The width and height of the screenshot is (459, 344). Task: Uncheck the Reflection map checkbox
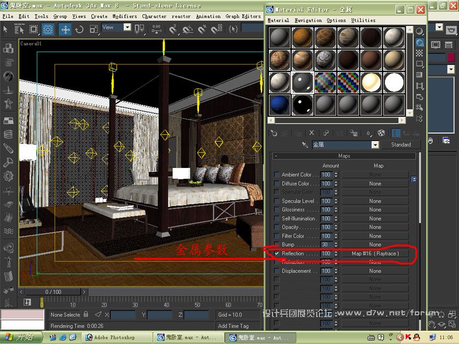point(277,253)
